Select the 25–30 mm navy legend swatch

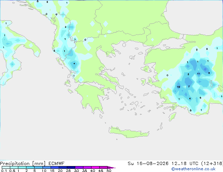pos(71,167)
